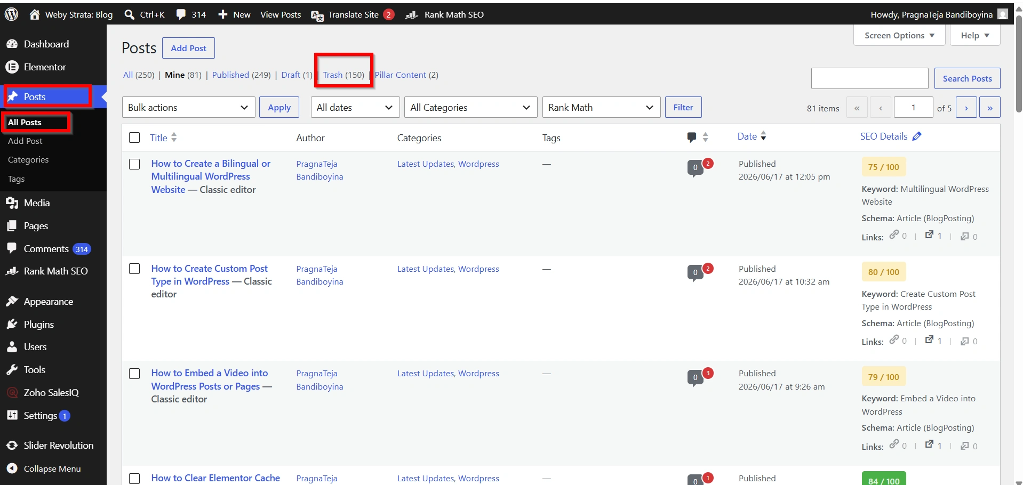
Task: Click View Posts in admin bar
Action: click(x=281, y=14)
